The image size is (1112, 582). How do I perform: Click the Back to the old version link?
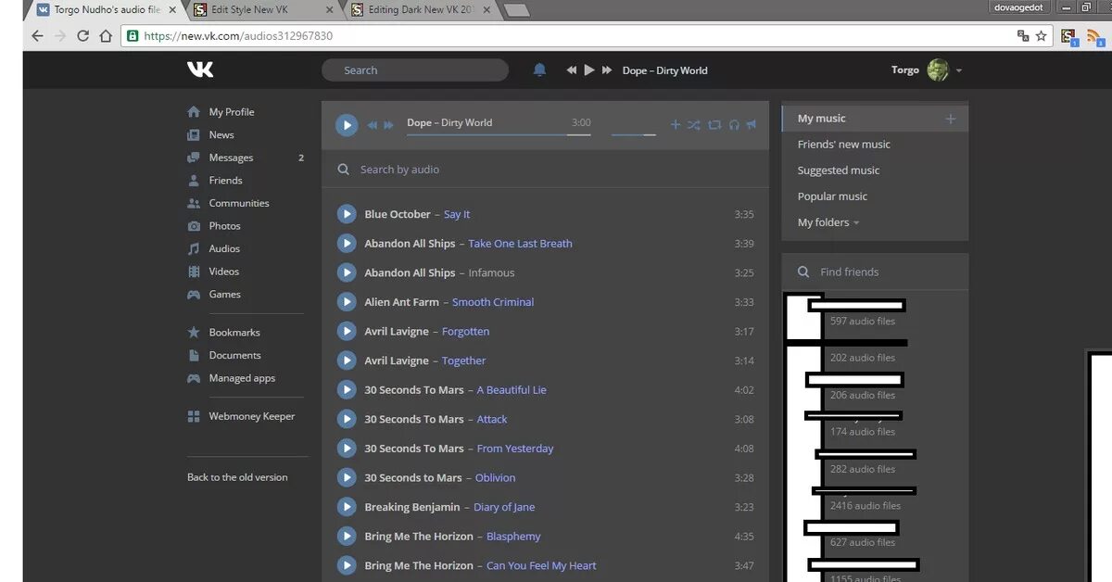[237, 477]
